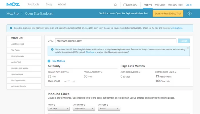200x114 pixels.
Task: Click the help question mark icon
Action: click(x=189, y=13)
